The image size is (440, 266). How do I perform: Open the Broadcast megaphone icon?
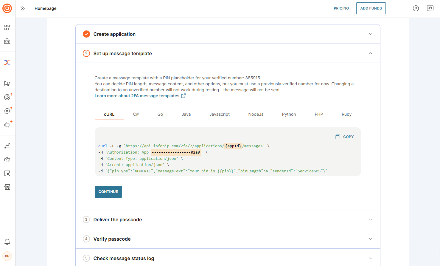pyautogui.click(x=7, y=83)
